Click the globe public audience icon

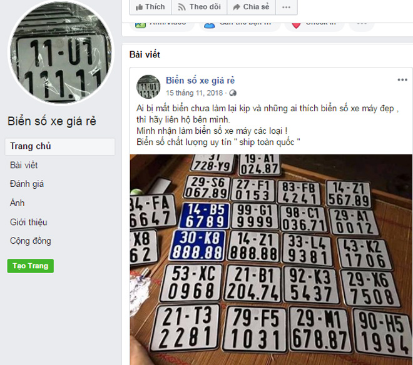coord(233,93)
